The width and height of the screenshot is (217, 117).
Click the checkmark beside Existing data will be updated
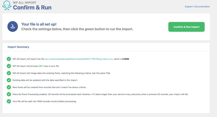[x=9, y=80]
